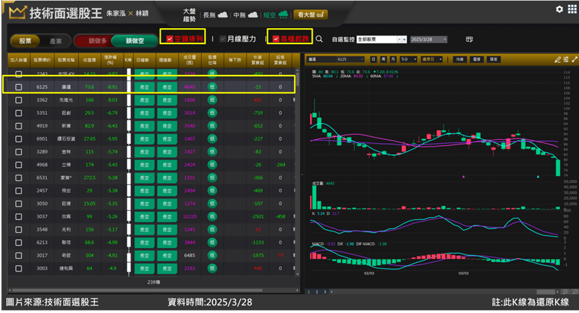
Task: Open chart indicator settings sliders icon
Action: (566, 60)
